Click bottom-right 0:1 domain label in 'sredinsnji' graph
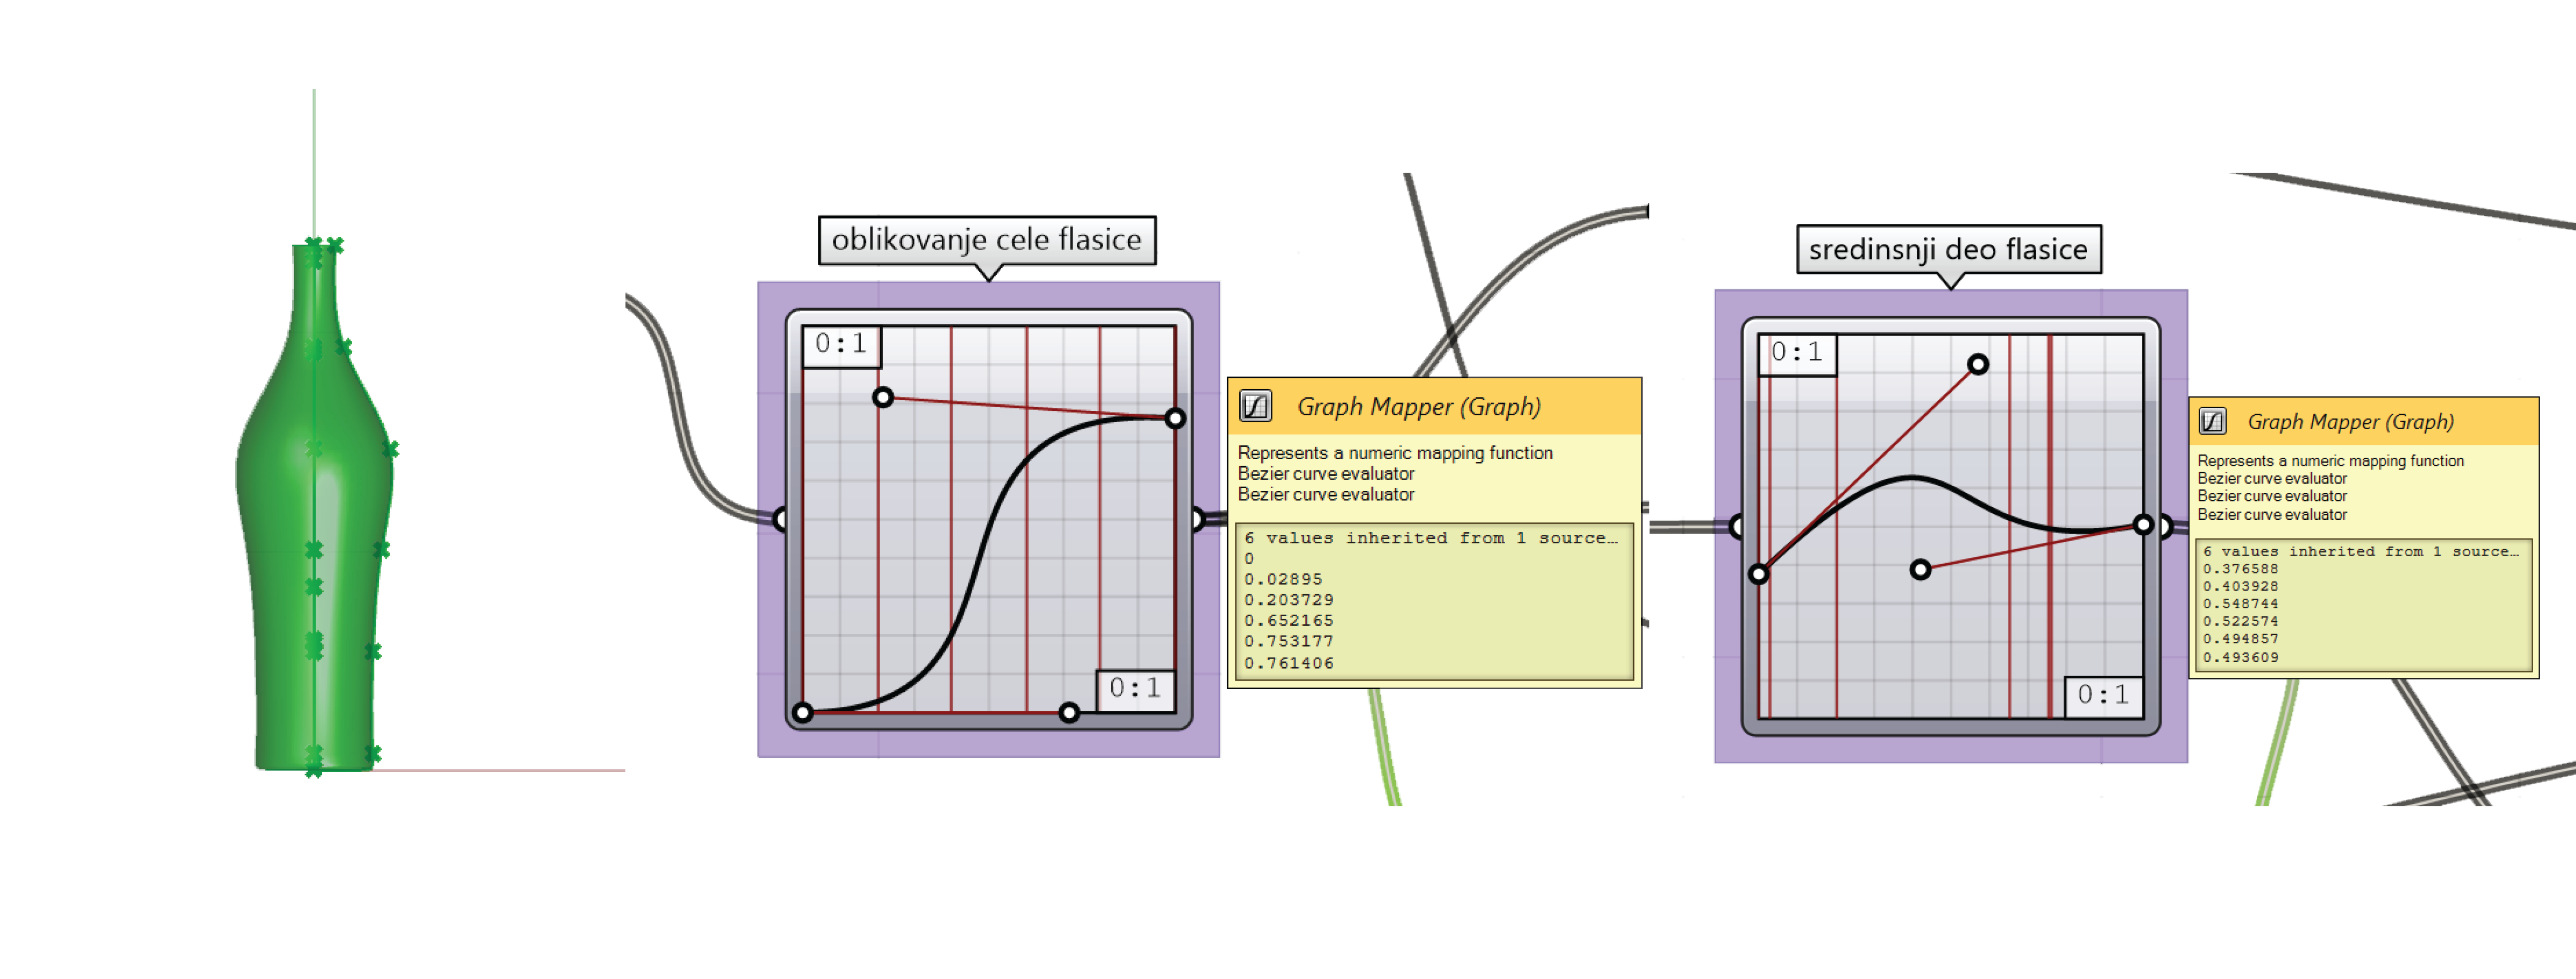The height and width of the screenshot is (979, 2576). 2104,696
